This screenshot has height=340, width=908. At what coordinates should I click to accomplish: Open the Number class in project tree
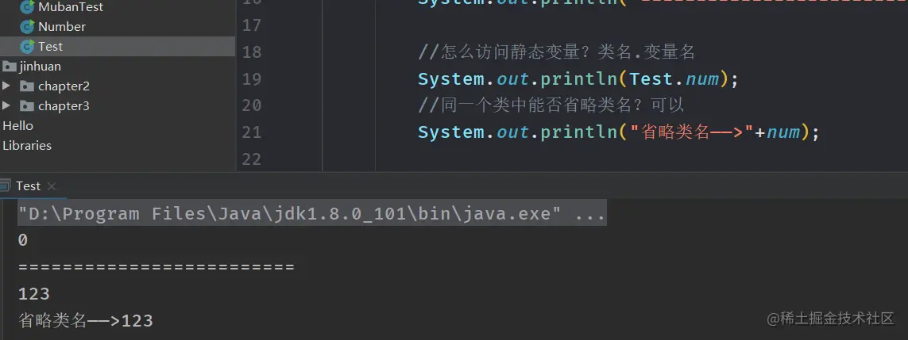point(62,27)
